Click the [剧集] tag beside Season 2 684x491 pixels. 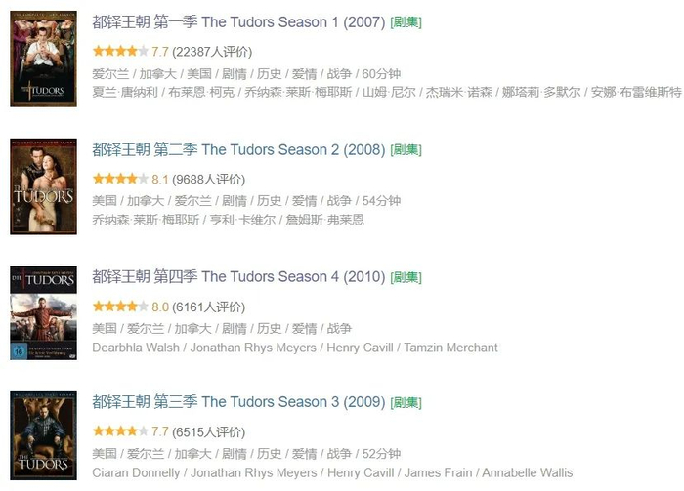pos(406,150)
